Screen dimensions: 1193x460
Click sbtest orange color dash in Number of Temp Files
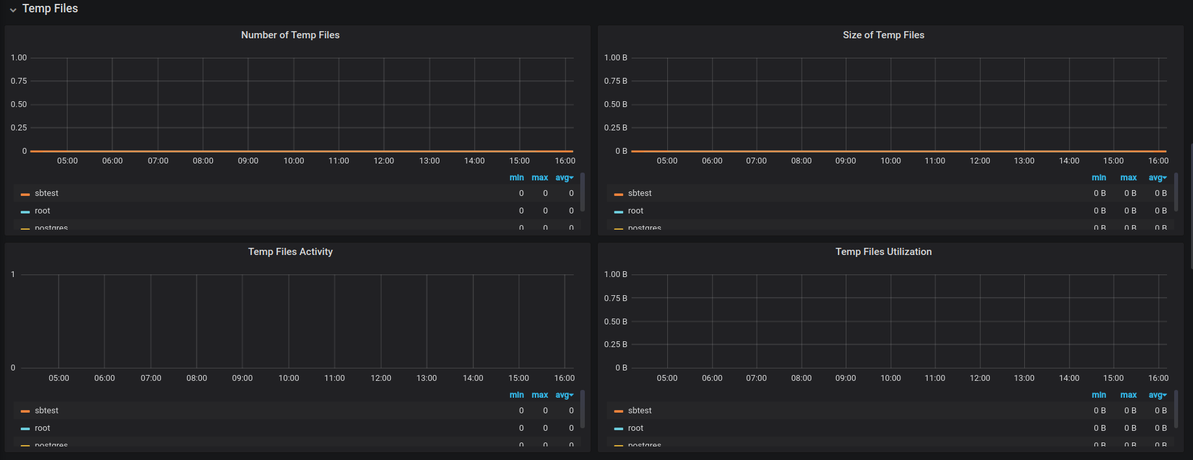click(x=25, y=194)
